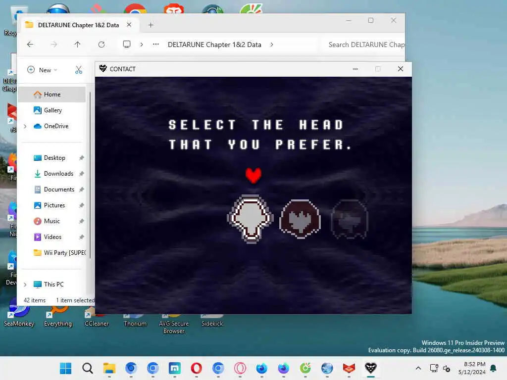Click the DELTARUNE Chapter 1&2 Data breadcrumb
The image size is (507, 380).
pyautogui.click(x=214, y=45)
